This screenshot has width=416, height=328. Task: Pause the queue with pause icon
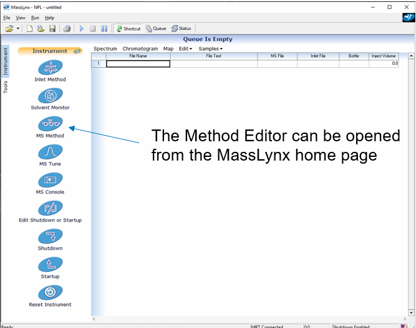[x=104, y=29]
